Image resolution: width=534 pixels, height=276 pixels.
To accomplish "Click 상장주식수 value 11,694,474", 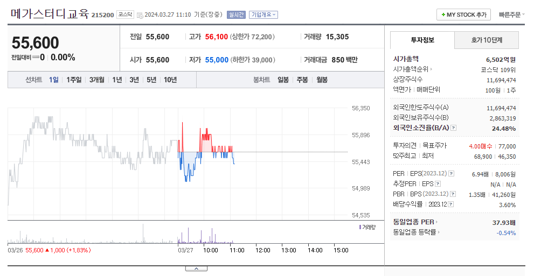I will (501, 80).
